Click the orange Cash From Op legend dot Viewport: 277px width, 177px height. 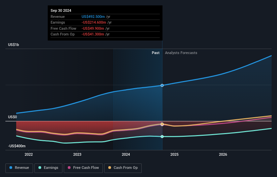[x=110, y=168]
